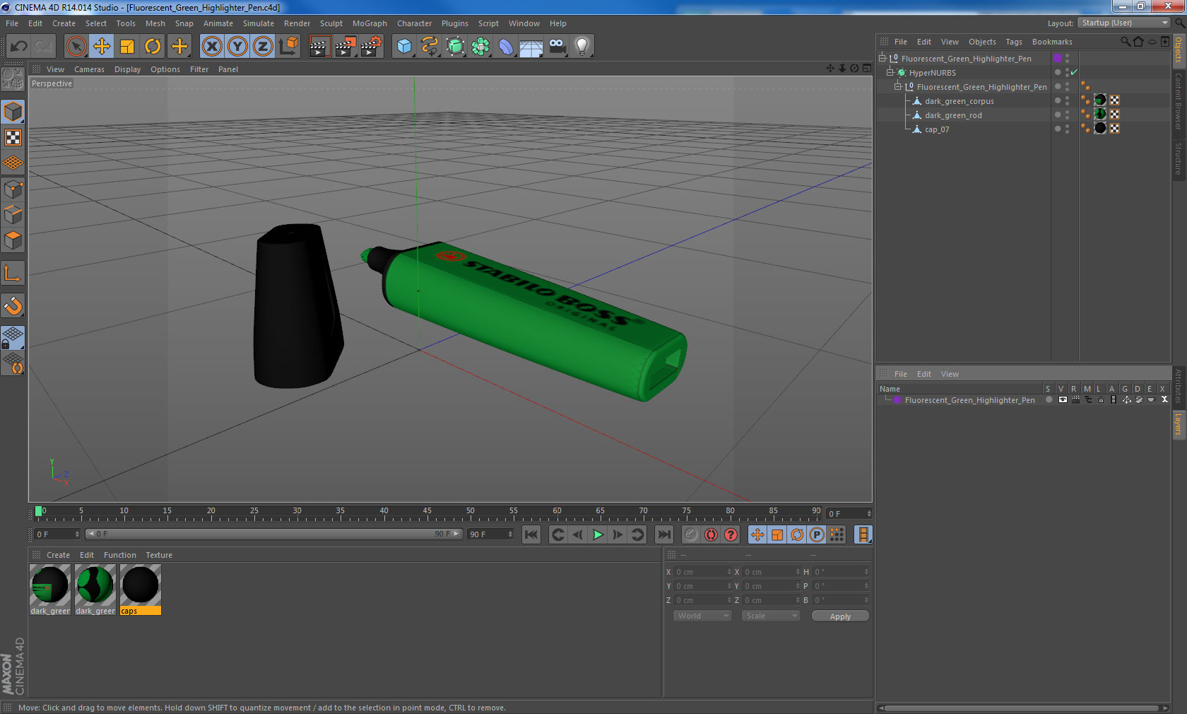This screenshot has width=1187, height=714.
Task: Select first dark_green material swatch
Action: [x=50, y=590]
